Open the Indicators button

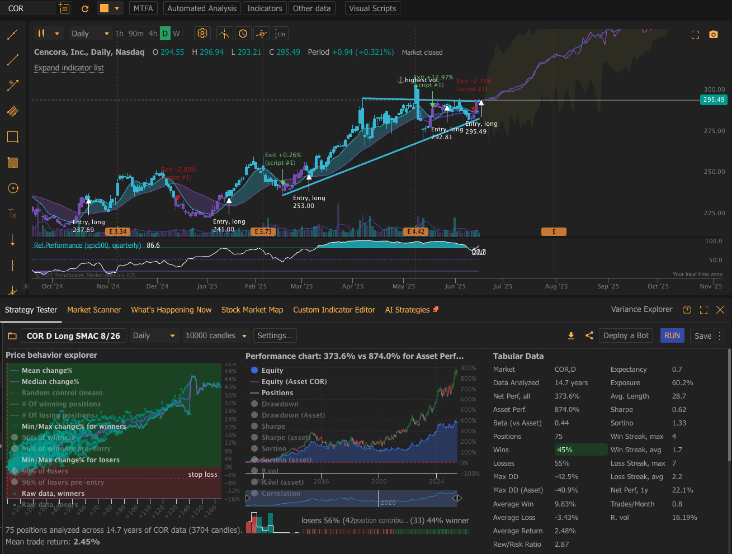pyautogui.click(x=265, y=8)
